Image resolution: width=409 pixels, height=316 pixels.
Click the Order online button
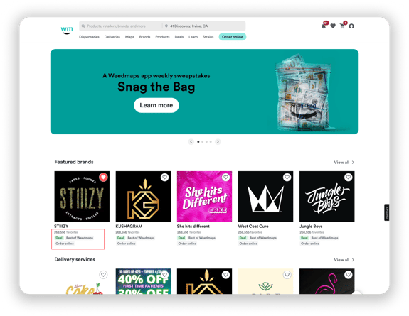point(233,37)
